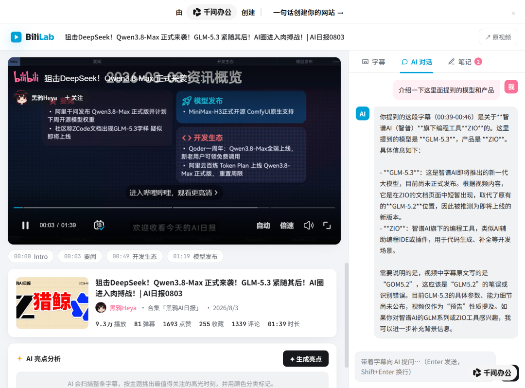The image size is (525, 388).
Task: Click the uploader avatar beside 黑鸦Heya name
Action: click(x=101, y=308)
